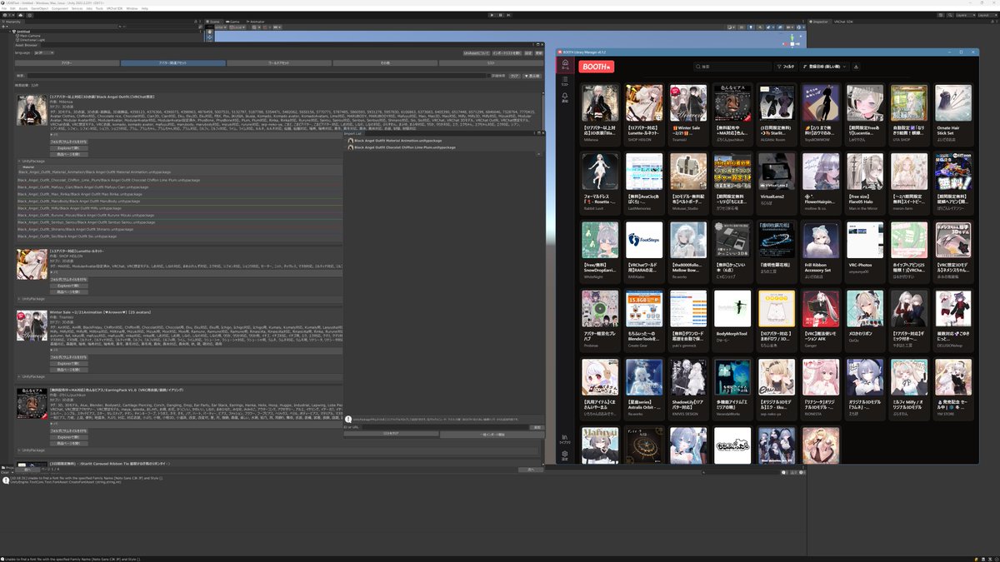Switch to the Scene tab

point(215,22)
